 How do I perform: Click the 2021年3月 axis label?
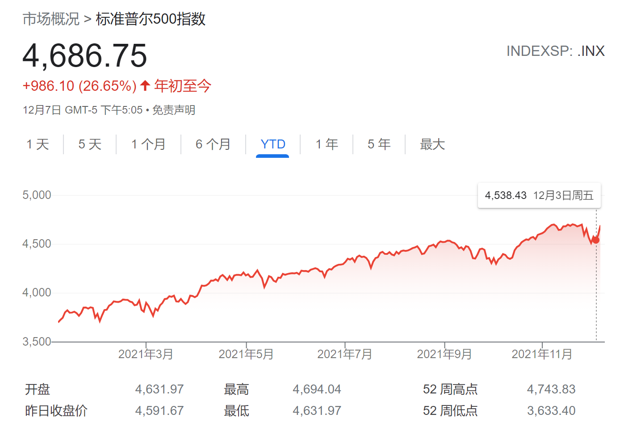(146, 354)
